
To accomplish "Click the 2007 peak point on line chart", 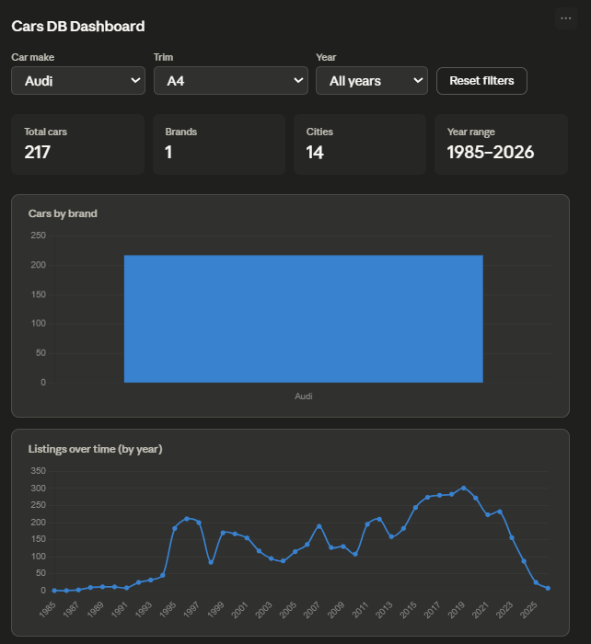I will 319,526.
